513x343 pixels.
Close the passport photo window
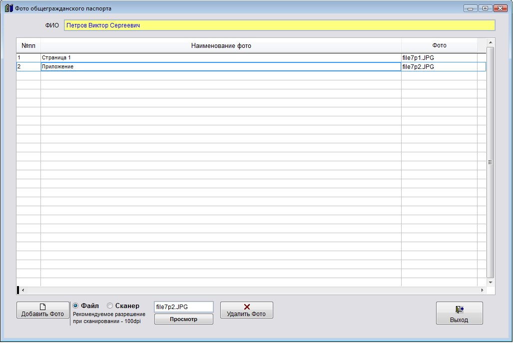point(500,8)
